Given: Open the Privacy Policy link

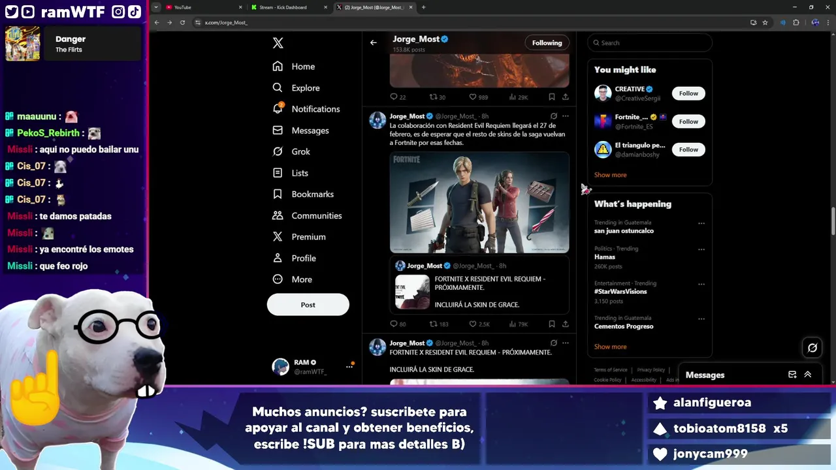Looking at the screenshot, I should coord(651,370).
